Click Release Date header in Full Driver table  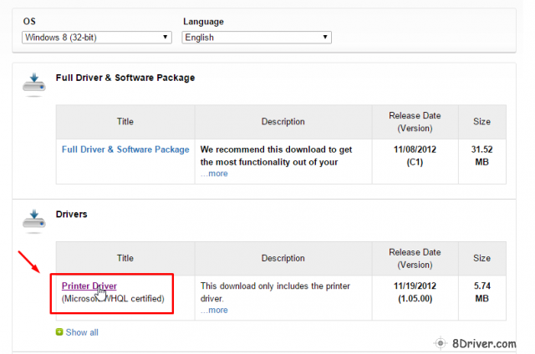click(415, 121)
